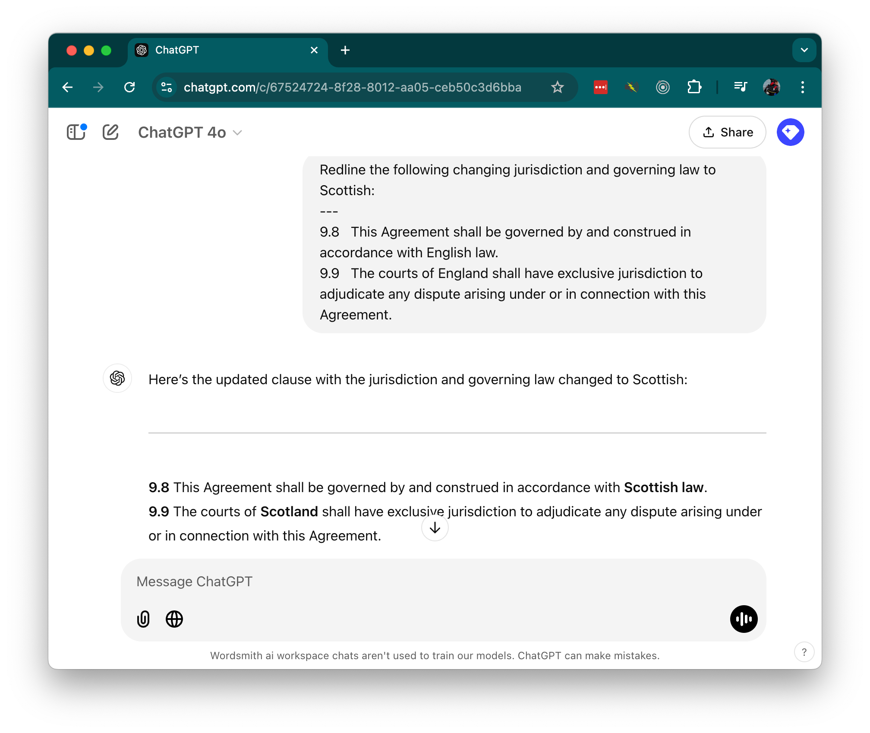Start a new chat with compose icon
870x733 pixels.
pyautogui.click(x=110, y=132)
